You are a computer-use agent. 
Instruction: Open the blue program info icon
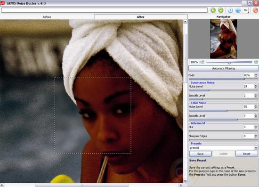point(230,10)
